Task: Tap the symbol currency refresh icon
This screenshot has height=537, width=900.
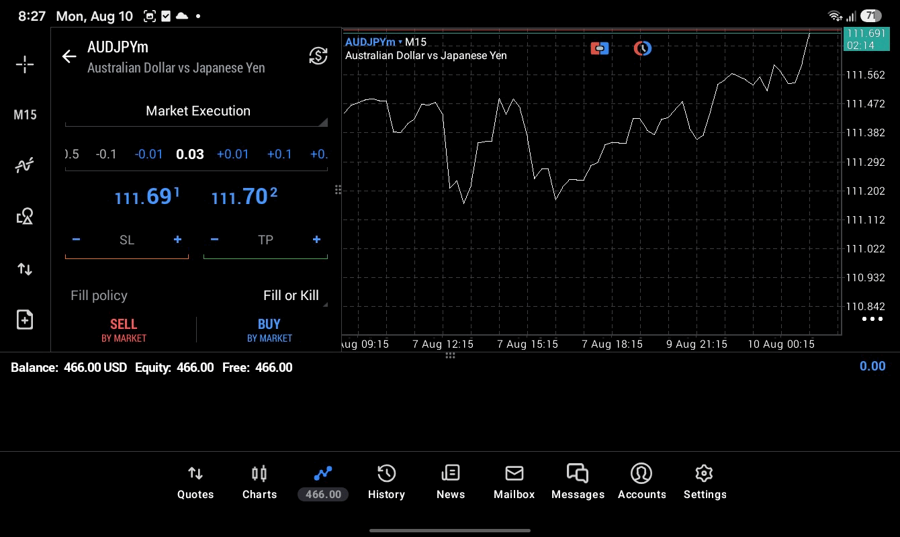Action: click(318, 56)
